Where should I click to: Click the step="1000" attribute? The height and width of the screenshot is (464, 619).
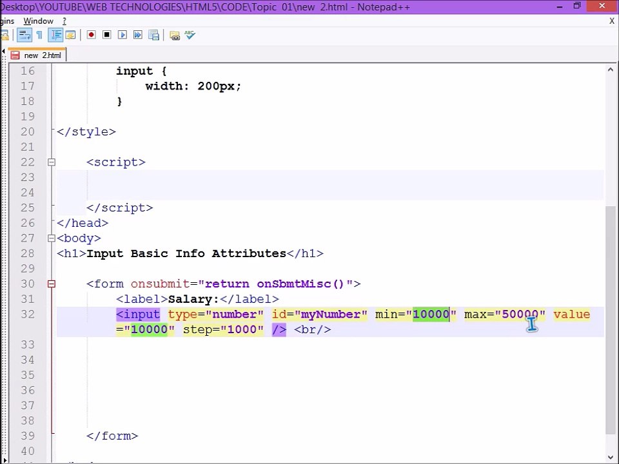pos(223,329)
